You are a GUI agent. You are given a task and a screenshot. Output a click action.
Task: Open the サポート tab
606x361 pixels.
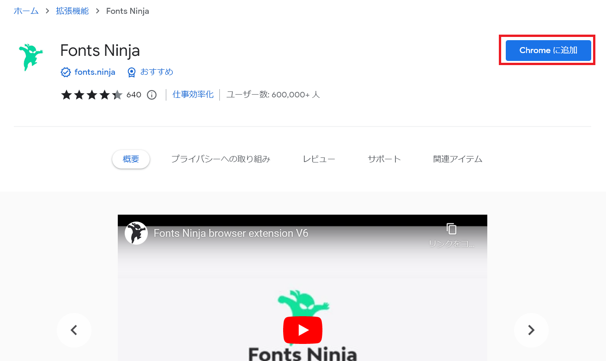384,159
